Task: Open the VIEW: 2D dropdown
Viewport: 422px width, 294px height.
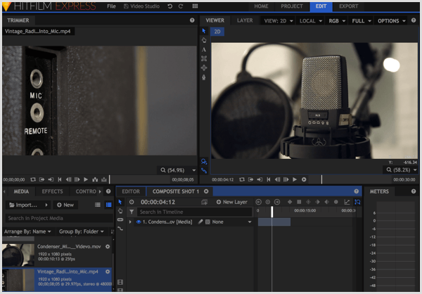Action: [x=279, y=20]
